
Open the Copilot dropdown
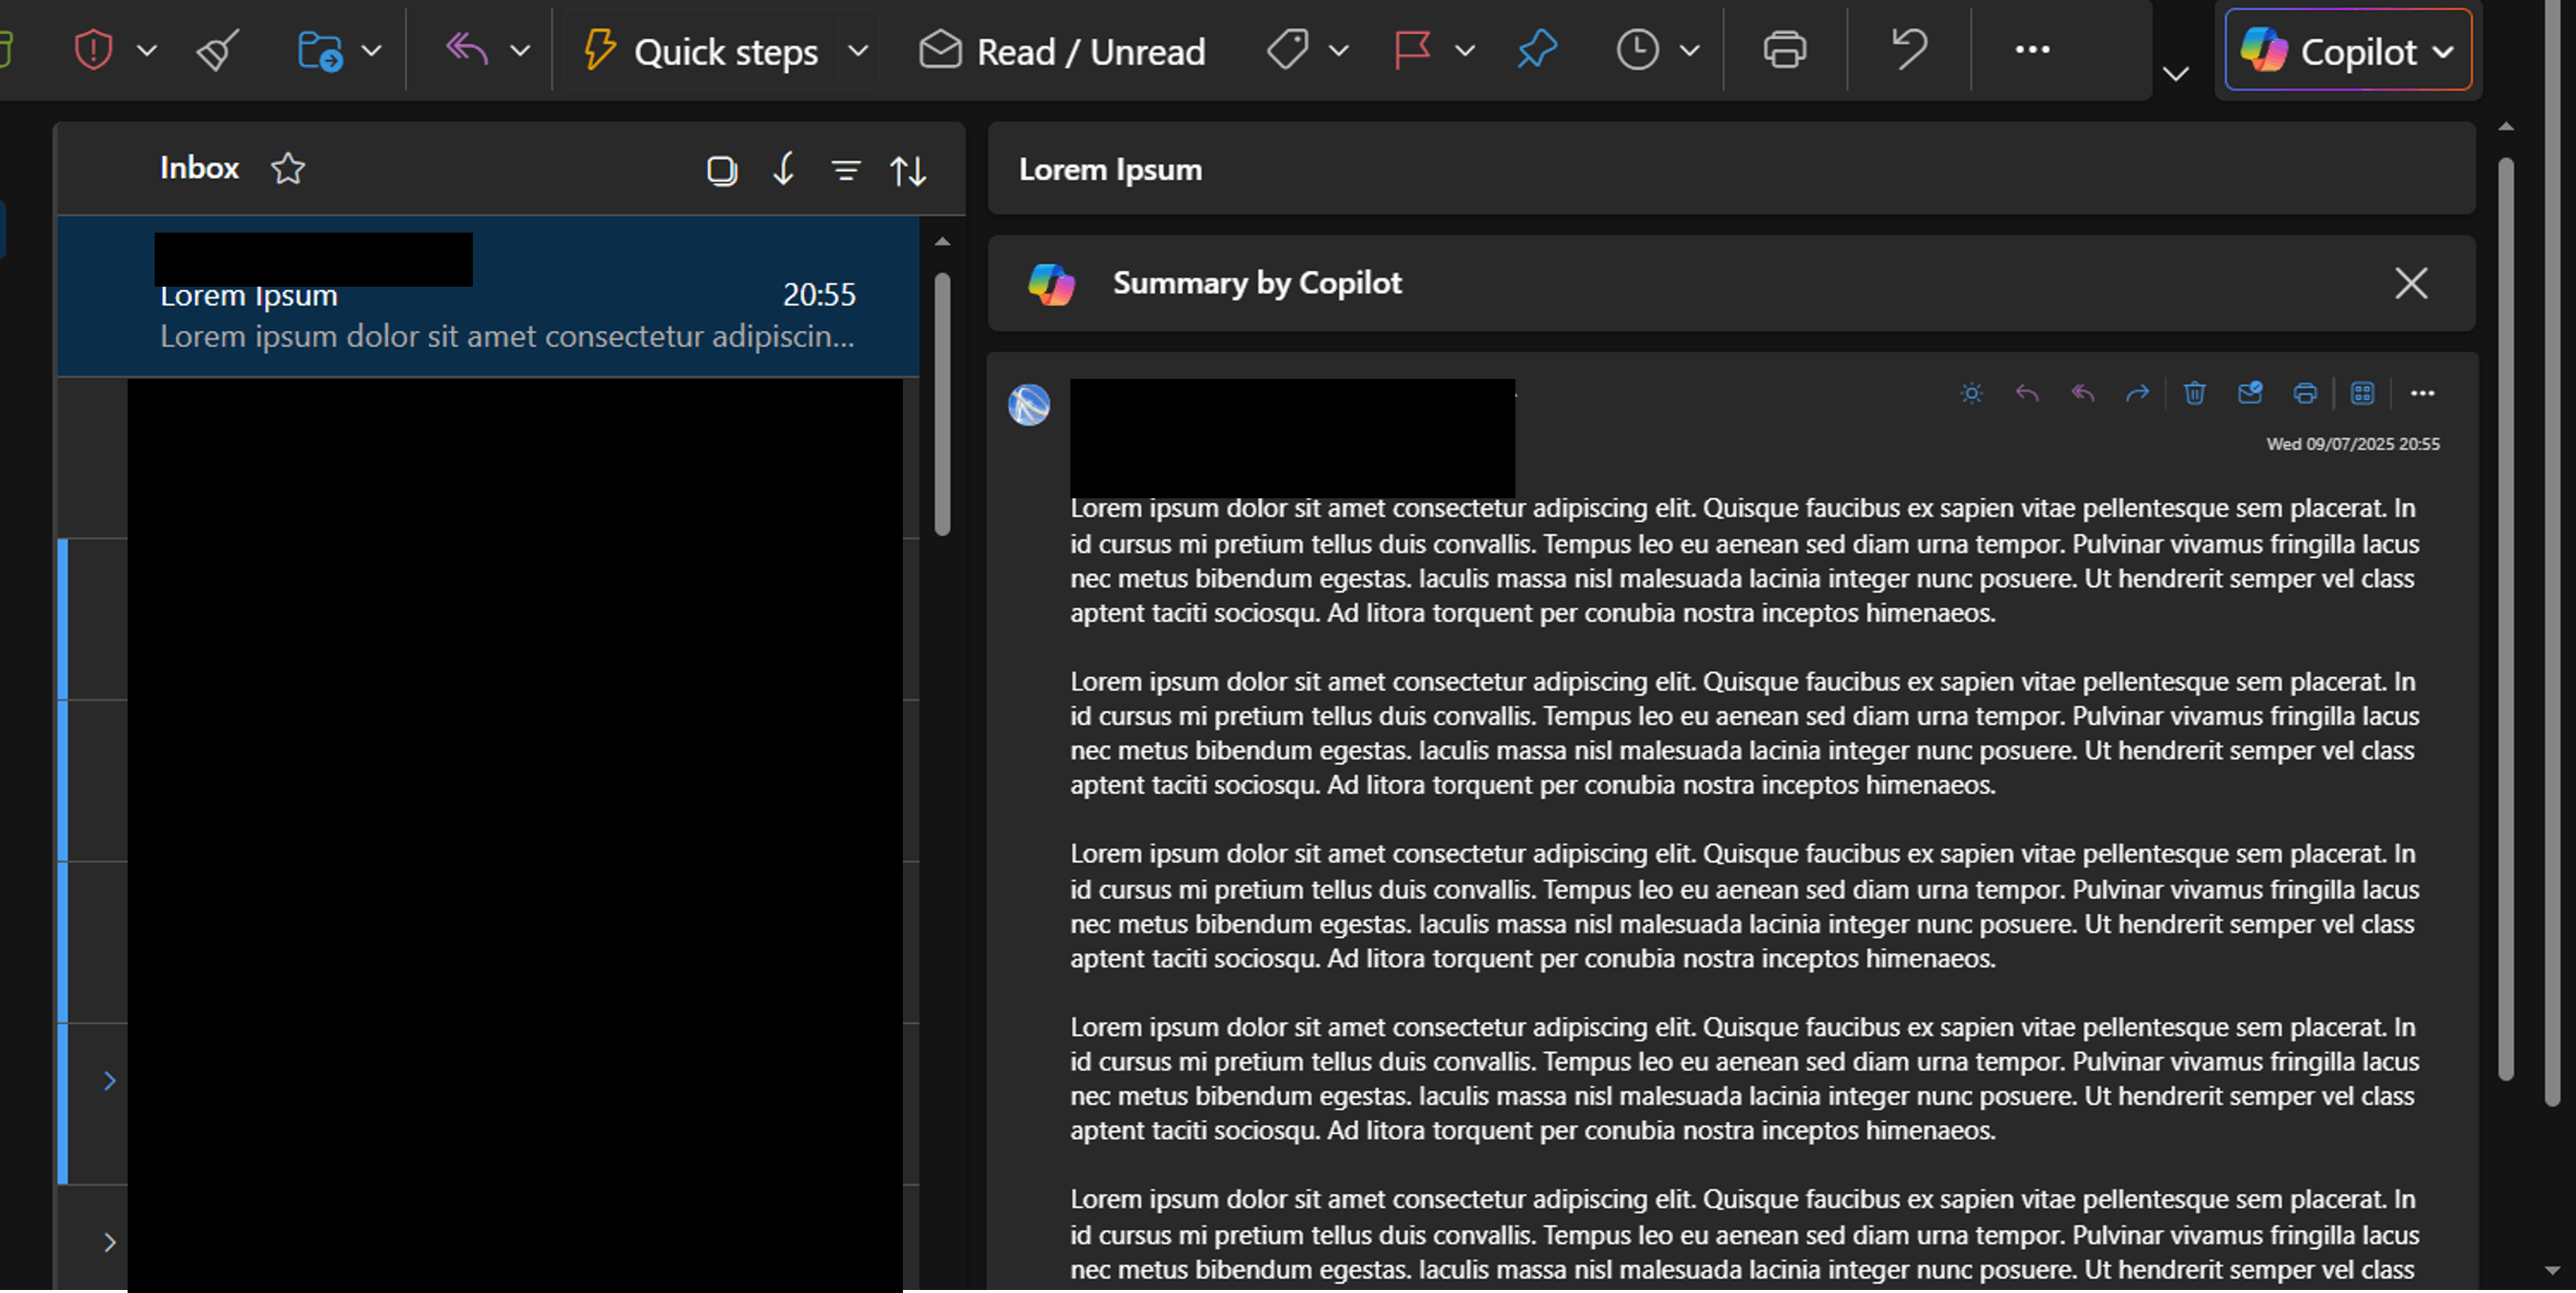coord(2444,52)
